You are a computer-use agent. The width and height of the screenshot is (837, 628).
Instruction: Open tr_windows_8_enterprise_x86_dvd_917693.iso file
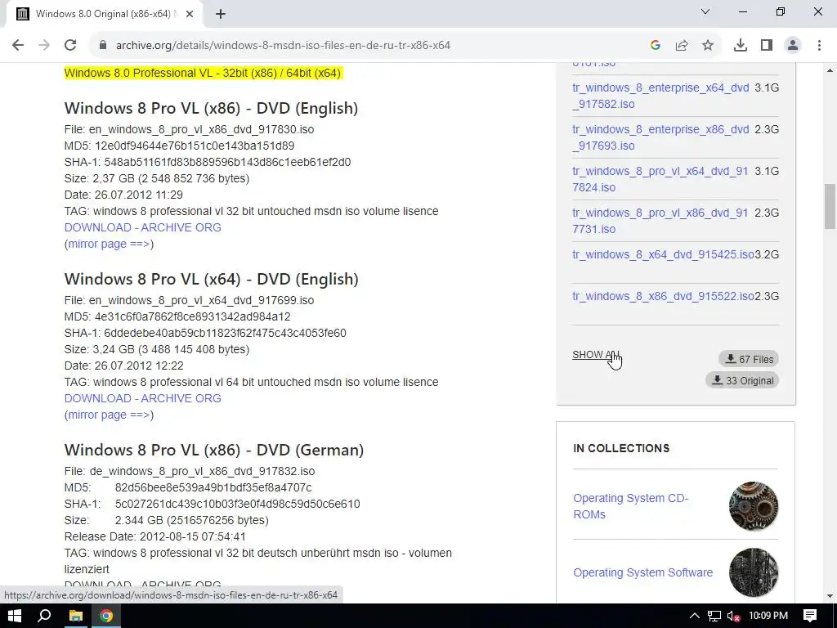point(660,137)
